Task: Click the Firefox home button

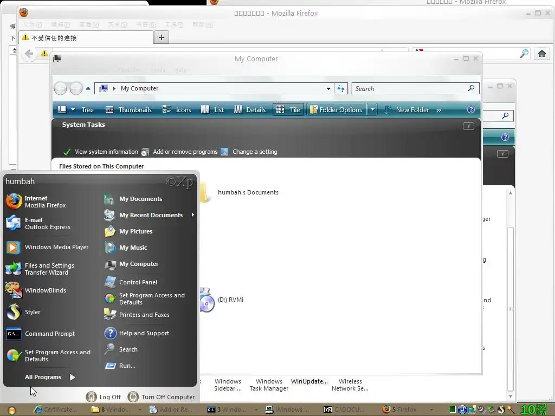Action: [x=542, y=54]
